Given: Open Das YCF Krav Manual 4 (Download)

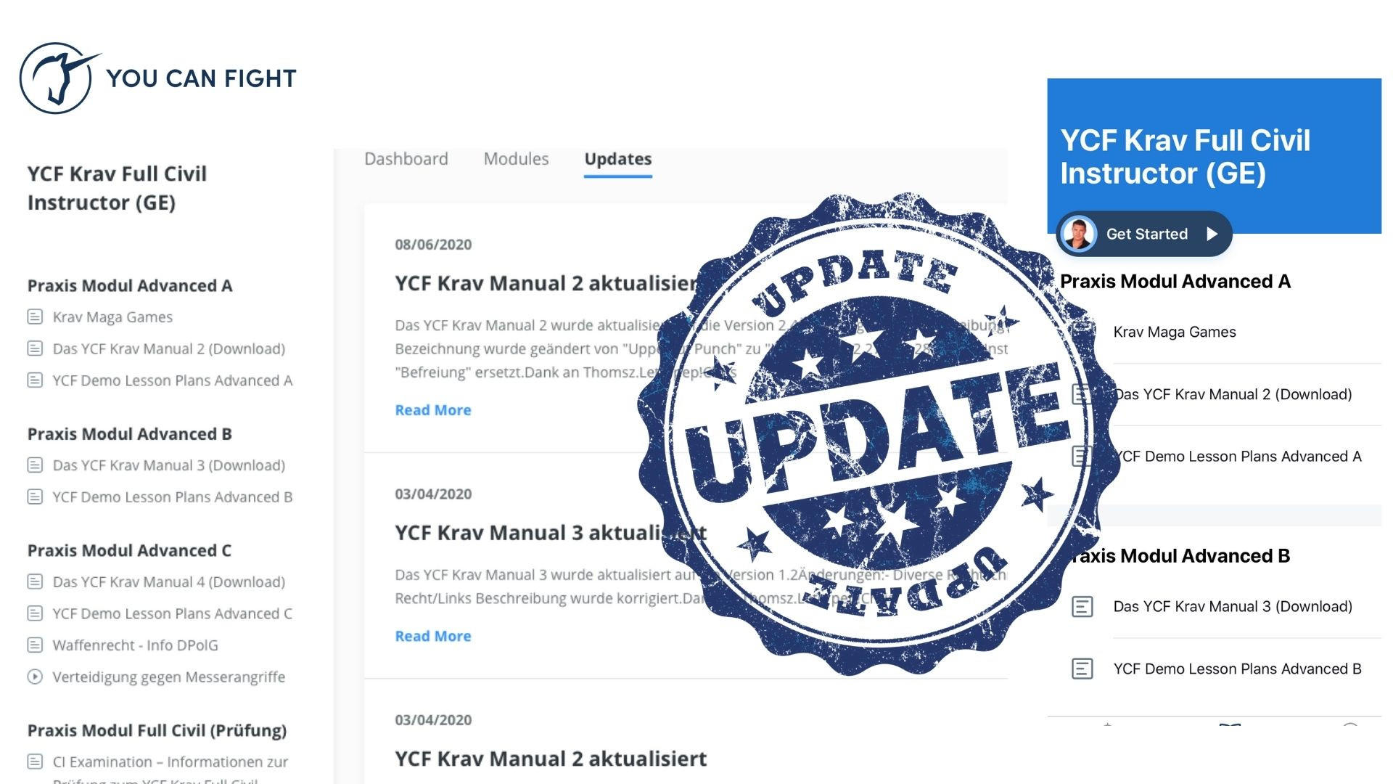Looking at the screenshot, I should [x=169, y=582].
